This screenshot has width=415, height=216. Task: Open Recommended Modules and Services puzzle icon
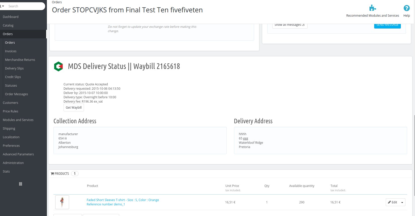click(372, 8)
